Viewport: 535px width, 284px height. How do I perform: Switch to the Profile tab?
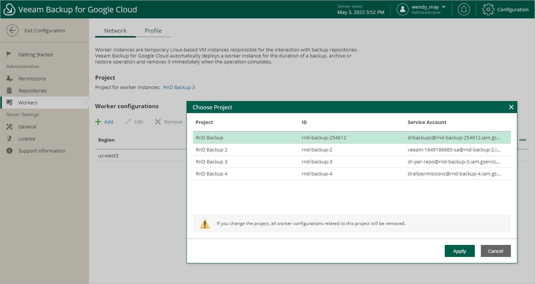[x=153, y=31]
